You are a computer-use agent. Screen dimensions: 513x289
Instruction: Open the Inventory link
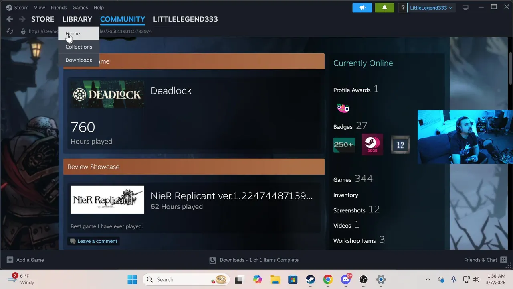point(346,195)
